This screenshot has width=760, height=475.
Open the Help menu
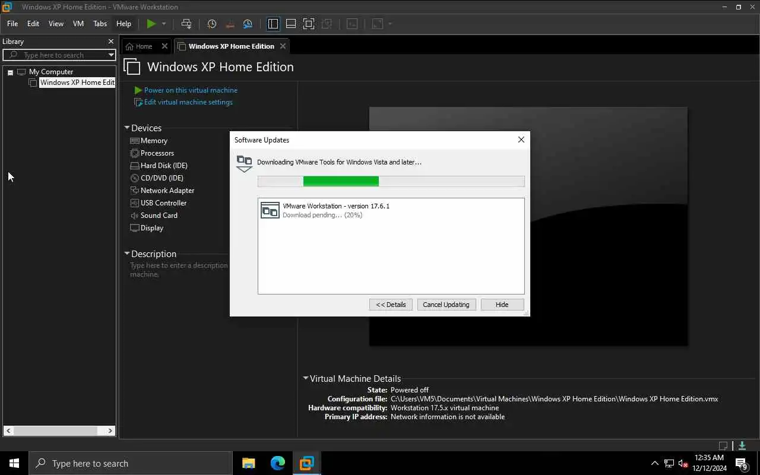coord(123,24)
